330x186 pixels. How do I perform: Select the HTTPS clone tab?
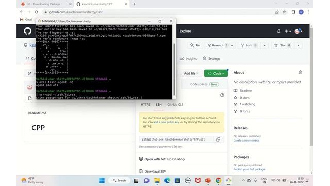tap(145, 104)
